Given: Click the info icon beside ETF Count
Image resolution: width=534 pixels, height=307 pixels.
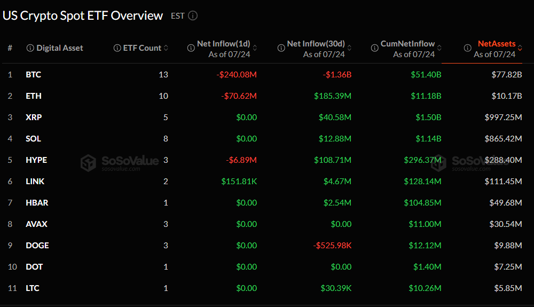Looking at the screenshot, I should [x=117, y=48].
